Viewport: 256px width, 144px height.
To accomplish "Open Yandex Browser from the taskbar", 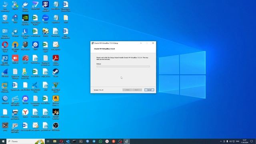I will coord(107,141).
